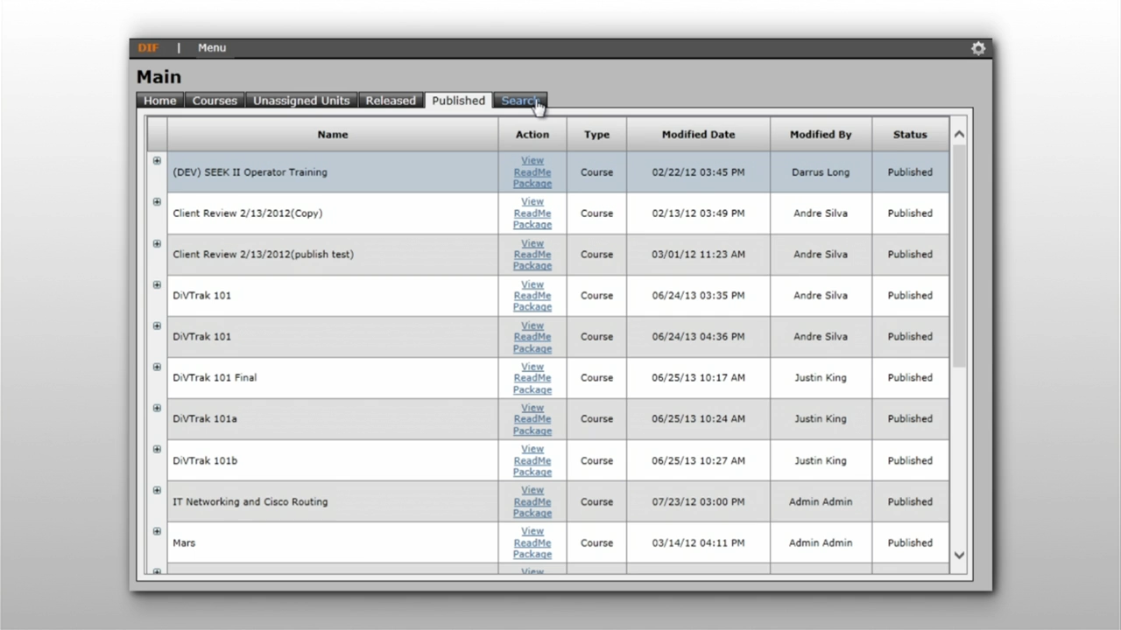Click the Action column header
This screenshot has height=630, width=1121.
click(532, 135)
